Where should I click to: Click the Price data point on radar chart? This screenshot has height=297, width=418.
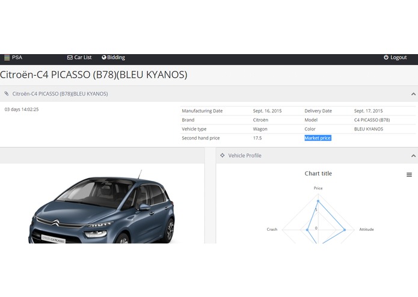coord(318,201)
